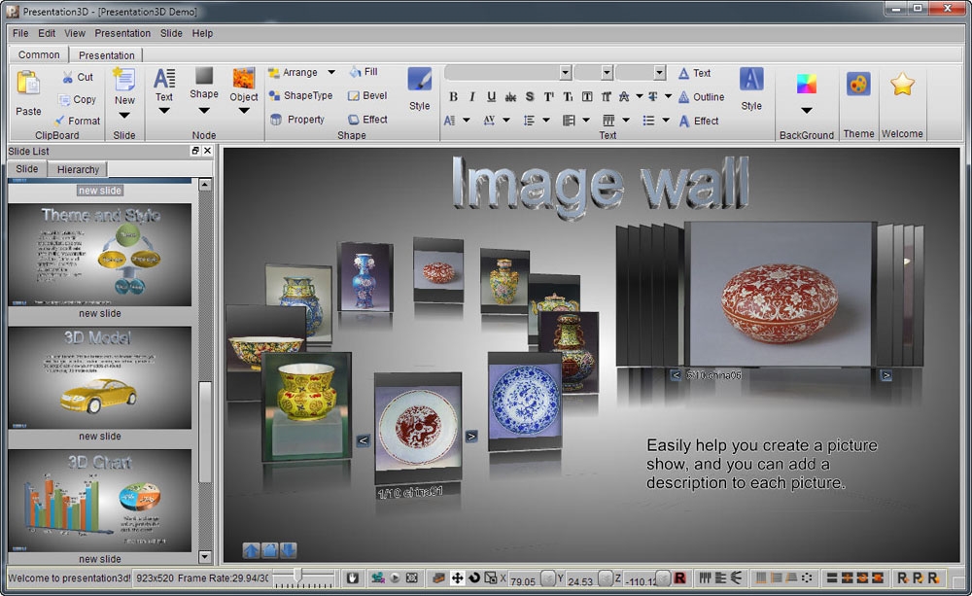Expand the Arrange dropdown arrow
Viewport: 972px width, 596px height.
330,73
